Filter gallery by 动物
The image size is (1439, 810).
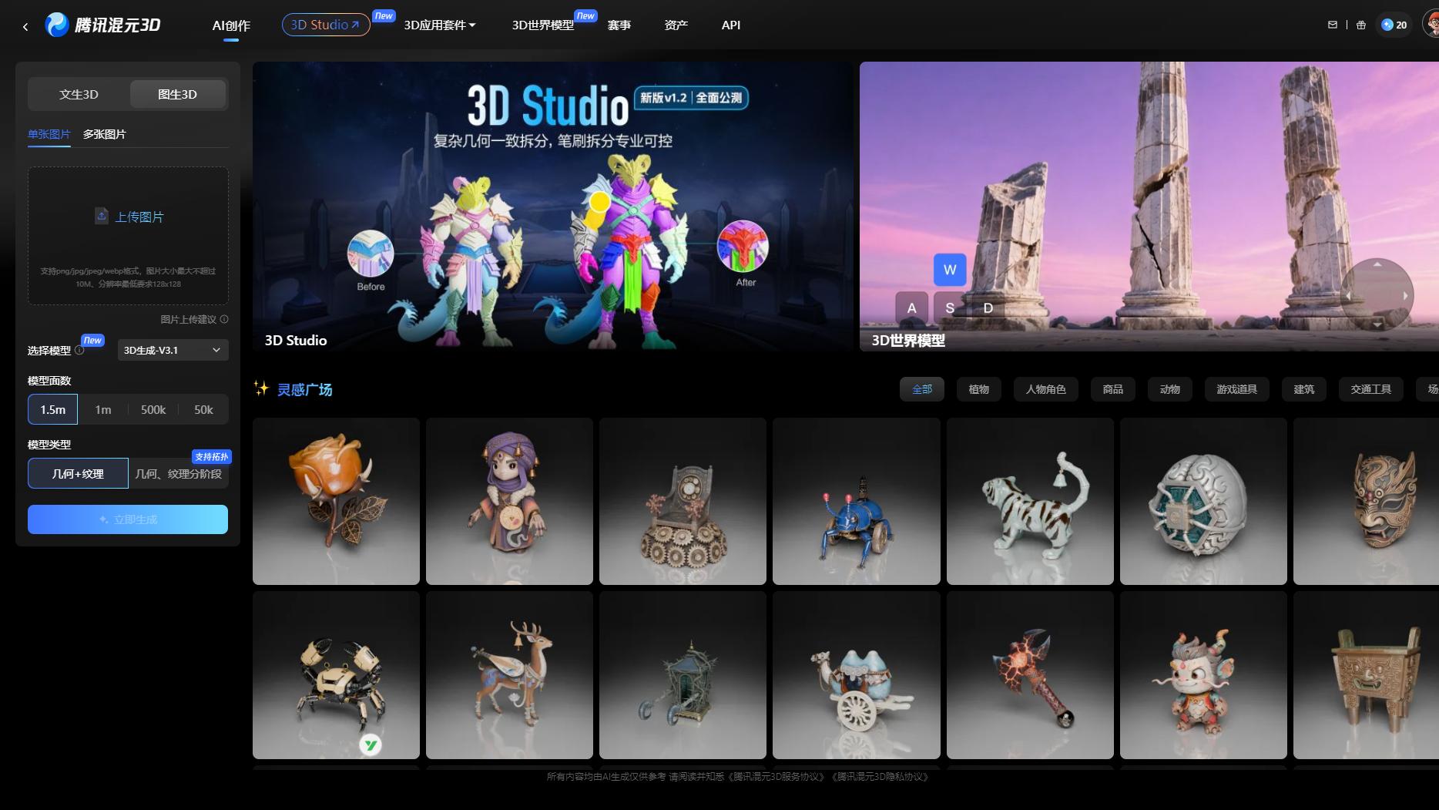pos(1170,389)
